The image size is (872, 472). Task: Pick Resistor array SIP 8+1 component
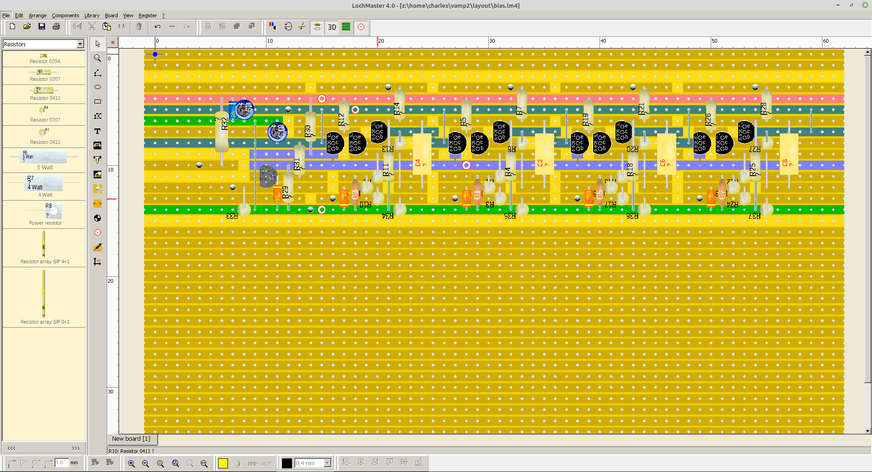pos(44,297)
